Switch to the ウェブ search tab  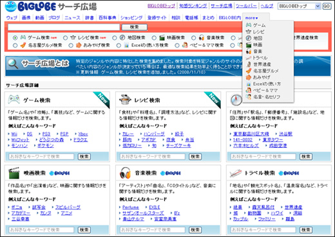coord(12,18)
